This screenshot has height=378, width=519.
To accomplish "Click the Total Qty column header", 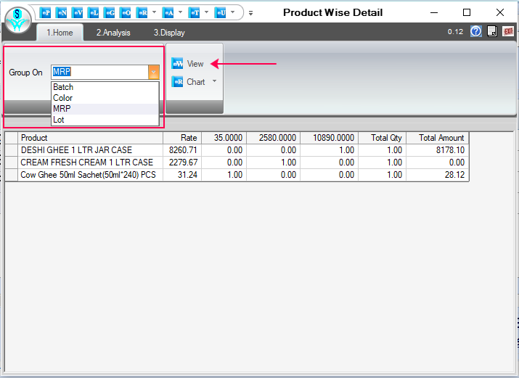I will click(382, 138).
